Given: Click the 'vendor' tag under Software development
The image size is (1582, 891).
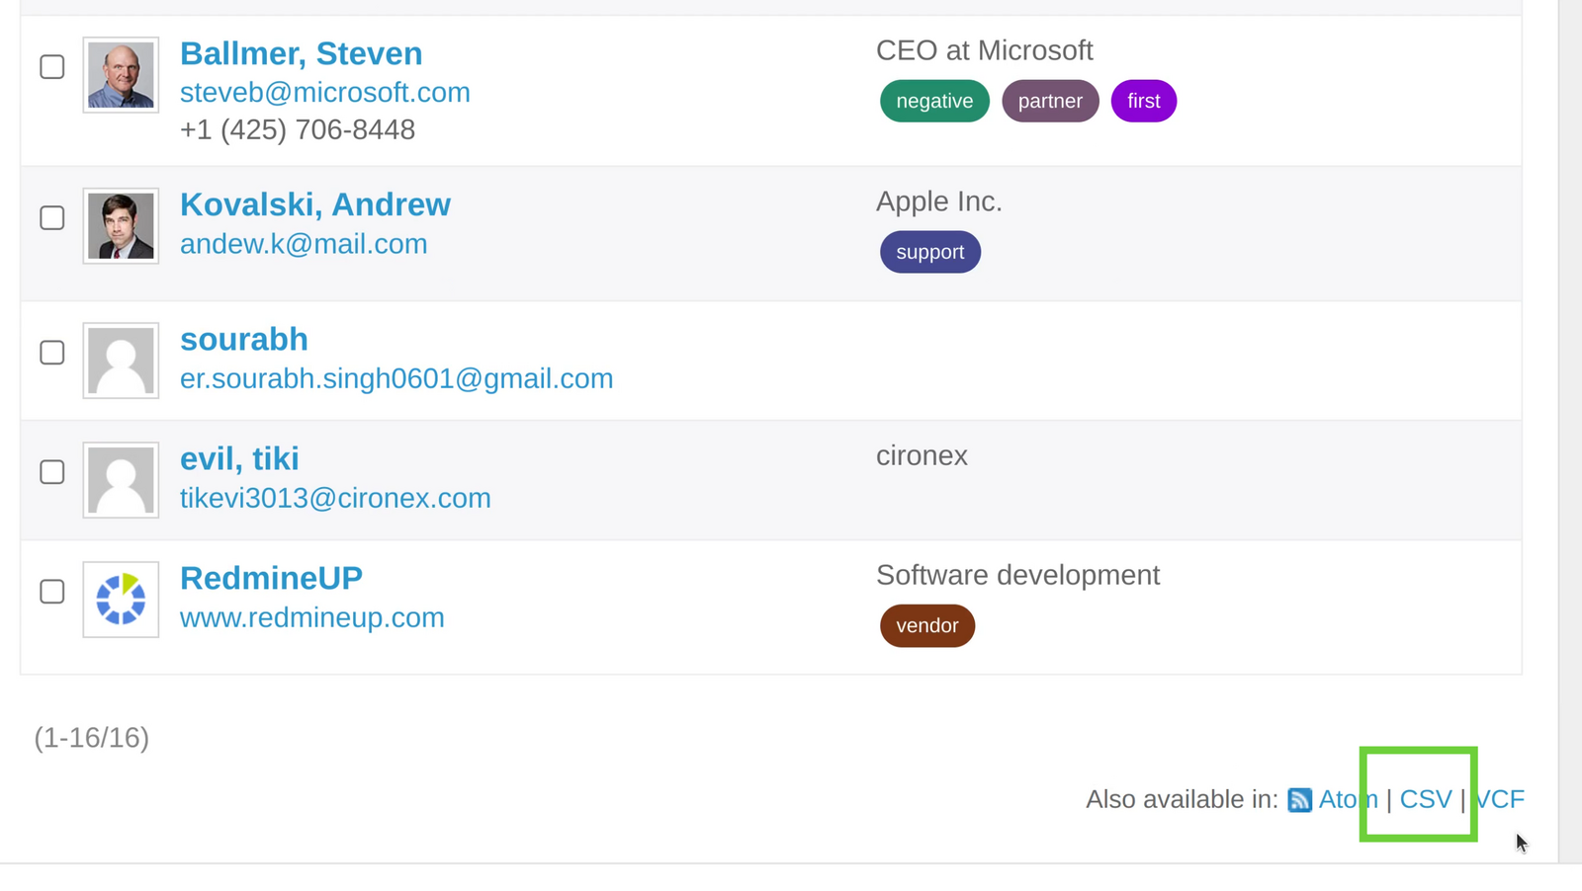Looking at the screenshot, I should tap(926, 624).
